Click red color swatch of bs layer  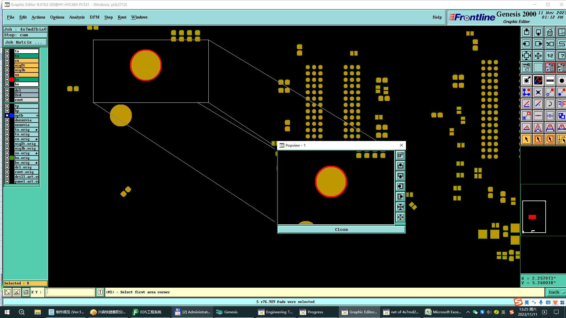12,79
